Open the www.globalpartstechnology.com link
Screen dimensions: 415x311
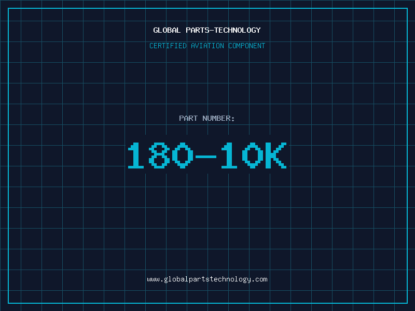(207, 279)
